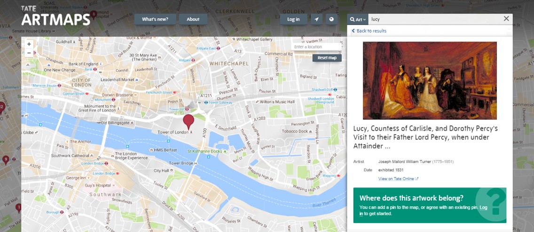
Task: Click the Southwark Cathedral map label
Action: [70, 155]
